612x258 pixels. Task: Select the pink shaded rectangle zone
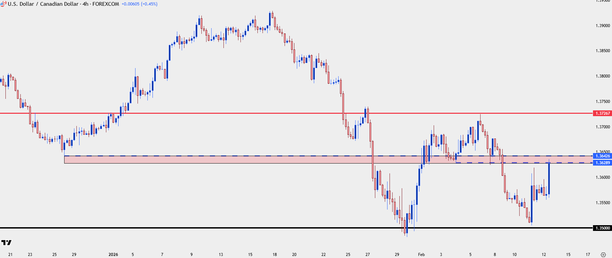328,159
